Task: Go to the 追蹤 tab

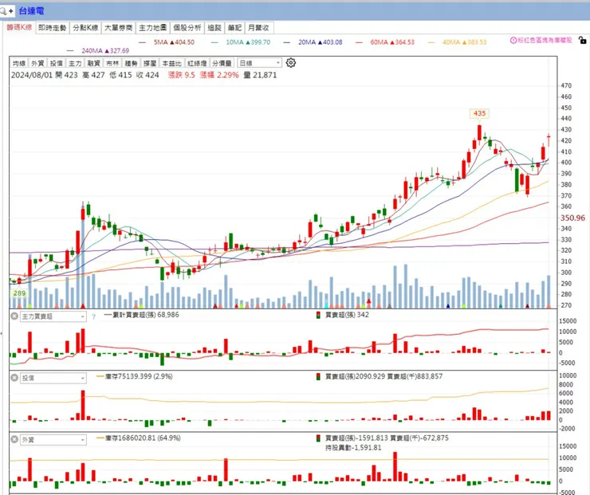Action: [214, 28]
